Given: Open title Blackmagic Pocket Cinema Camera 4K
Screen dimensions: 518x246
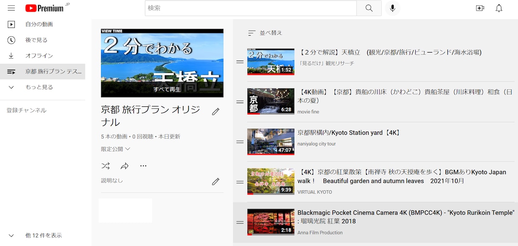Looking at the screenshot, I should point(406,217).
